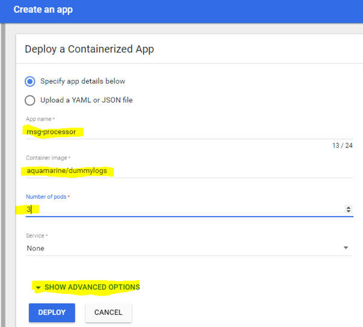The image size is (363, 327).
Task: Click the triangle icon beside Show Advanced Options
Action: pos(38,288)
